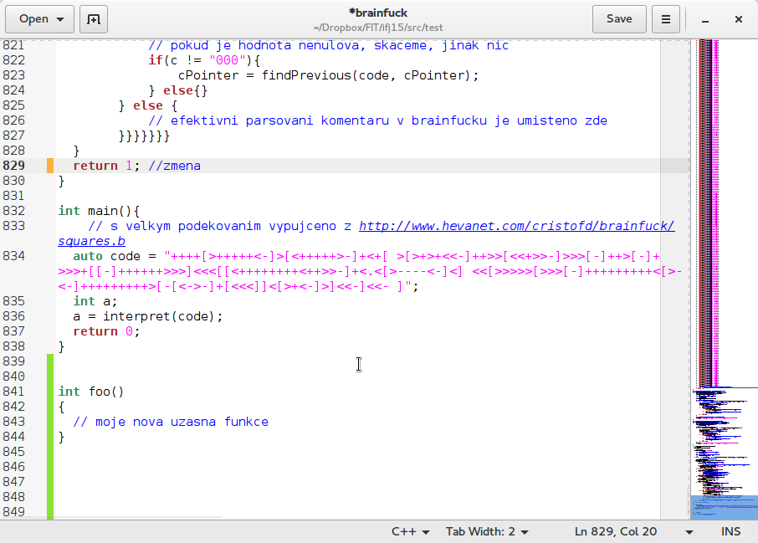The image size is (758, 543).
Task: Click the blue viewport highlight in minimap
Action: click(725, 507)
